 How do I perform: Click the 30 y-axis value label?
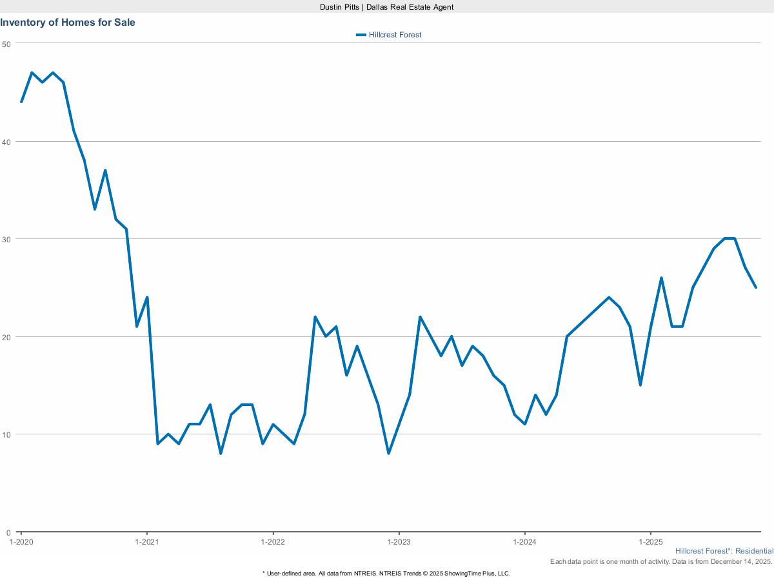tap(6, 239)
